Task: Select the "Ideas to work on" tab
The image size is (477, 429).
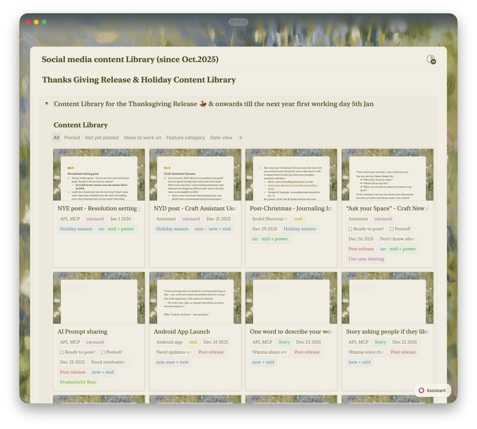Action: (142, 137)
